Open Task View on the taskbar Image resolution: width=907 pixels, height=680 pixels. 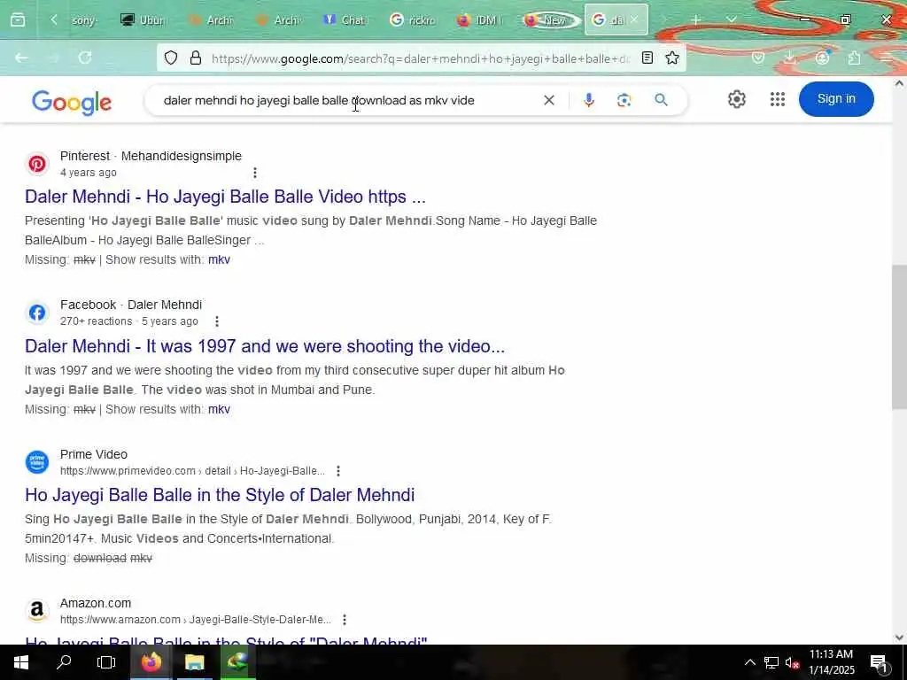106,662
